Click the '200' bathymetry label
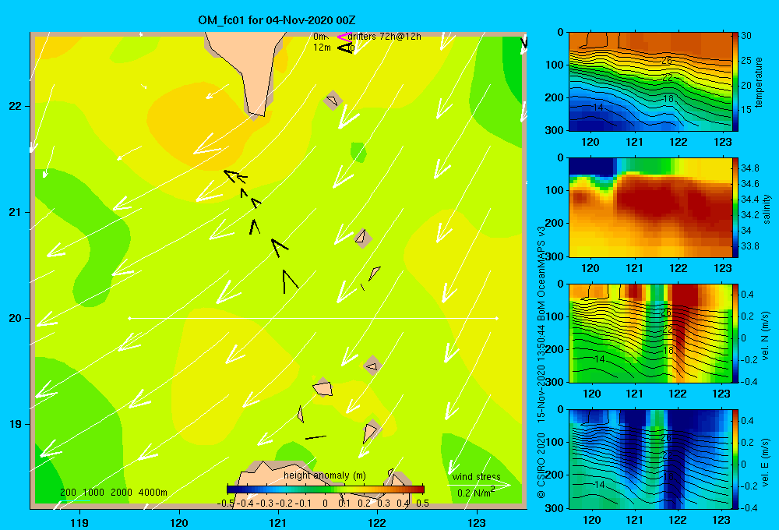Viewport: 779px width, 530px height. [x=68, y=493]
